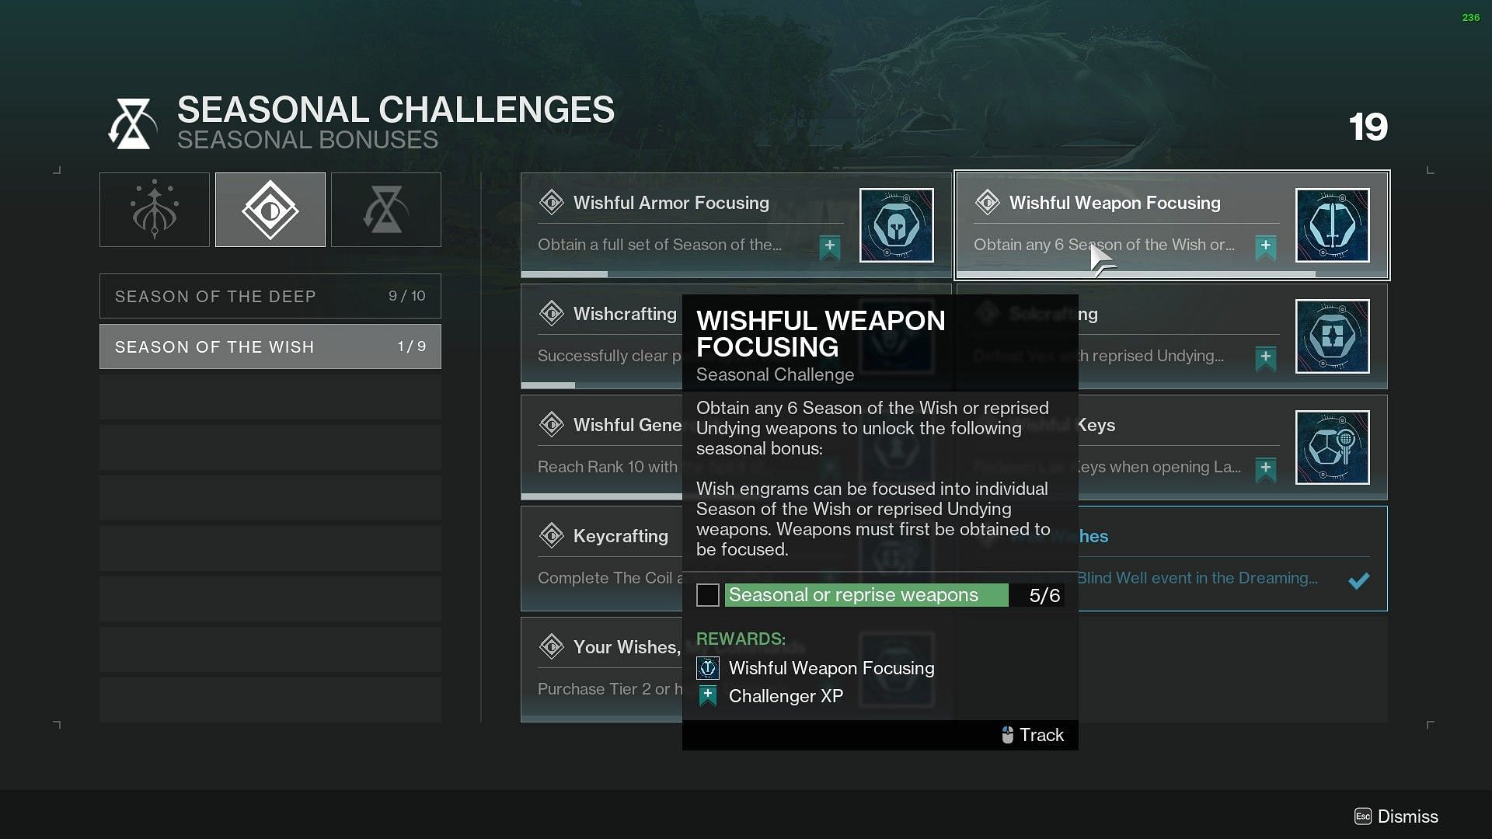Click the Seasonal Challenges hourglass icon
Viewport: 1492px width, 839px height.
pos(385,210)
